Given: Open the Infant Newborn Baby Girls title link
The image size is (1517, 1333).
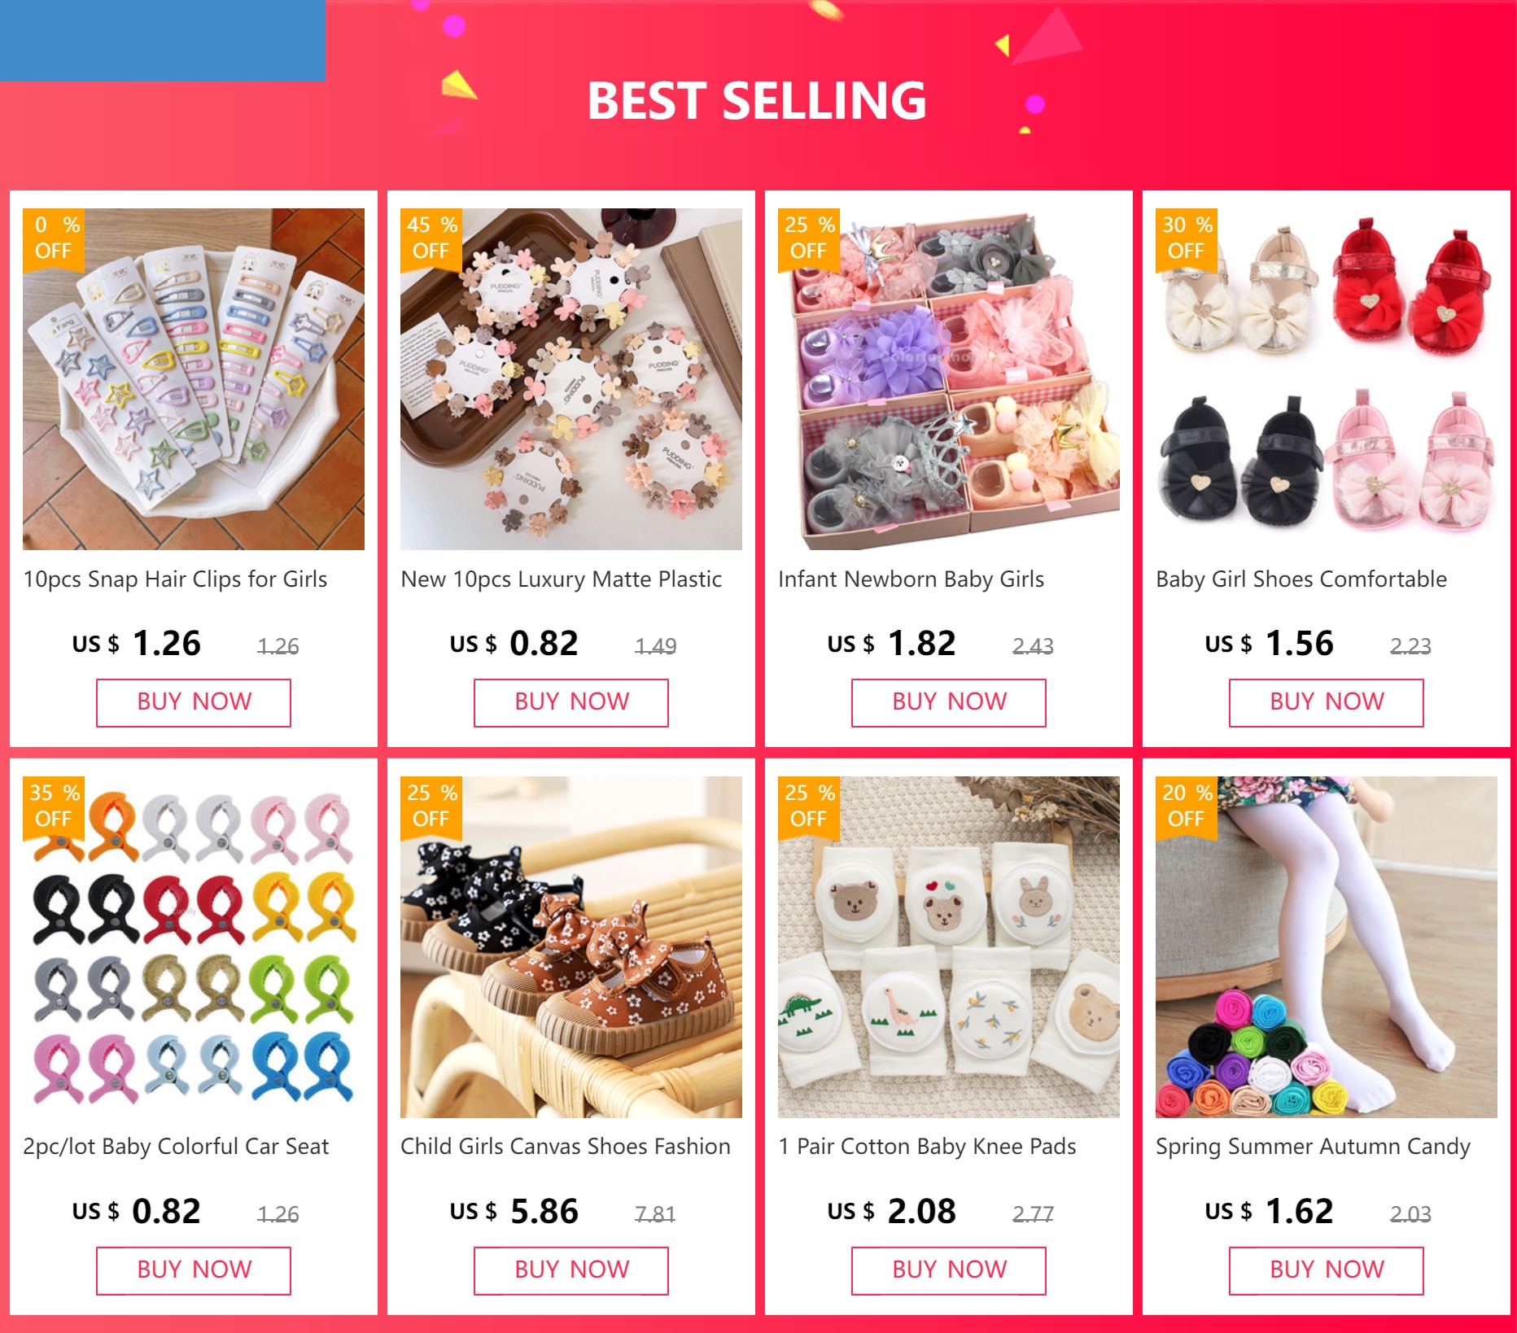Looking at the screenshot, I should (911, 579).
